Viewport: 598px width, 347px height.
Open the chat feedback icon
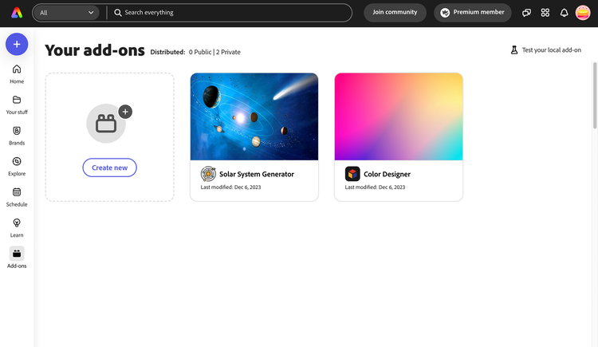[526, 13]
